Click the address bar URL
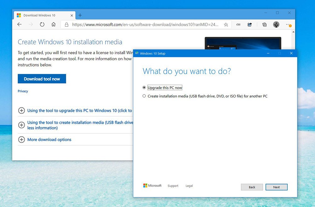Viewport: 315px width, 207px height. (x=145, y=25)
